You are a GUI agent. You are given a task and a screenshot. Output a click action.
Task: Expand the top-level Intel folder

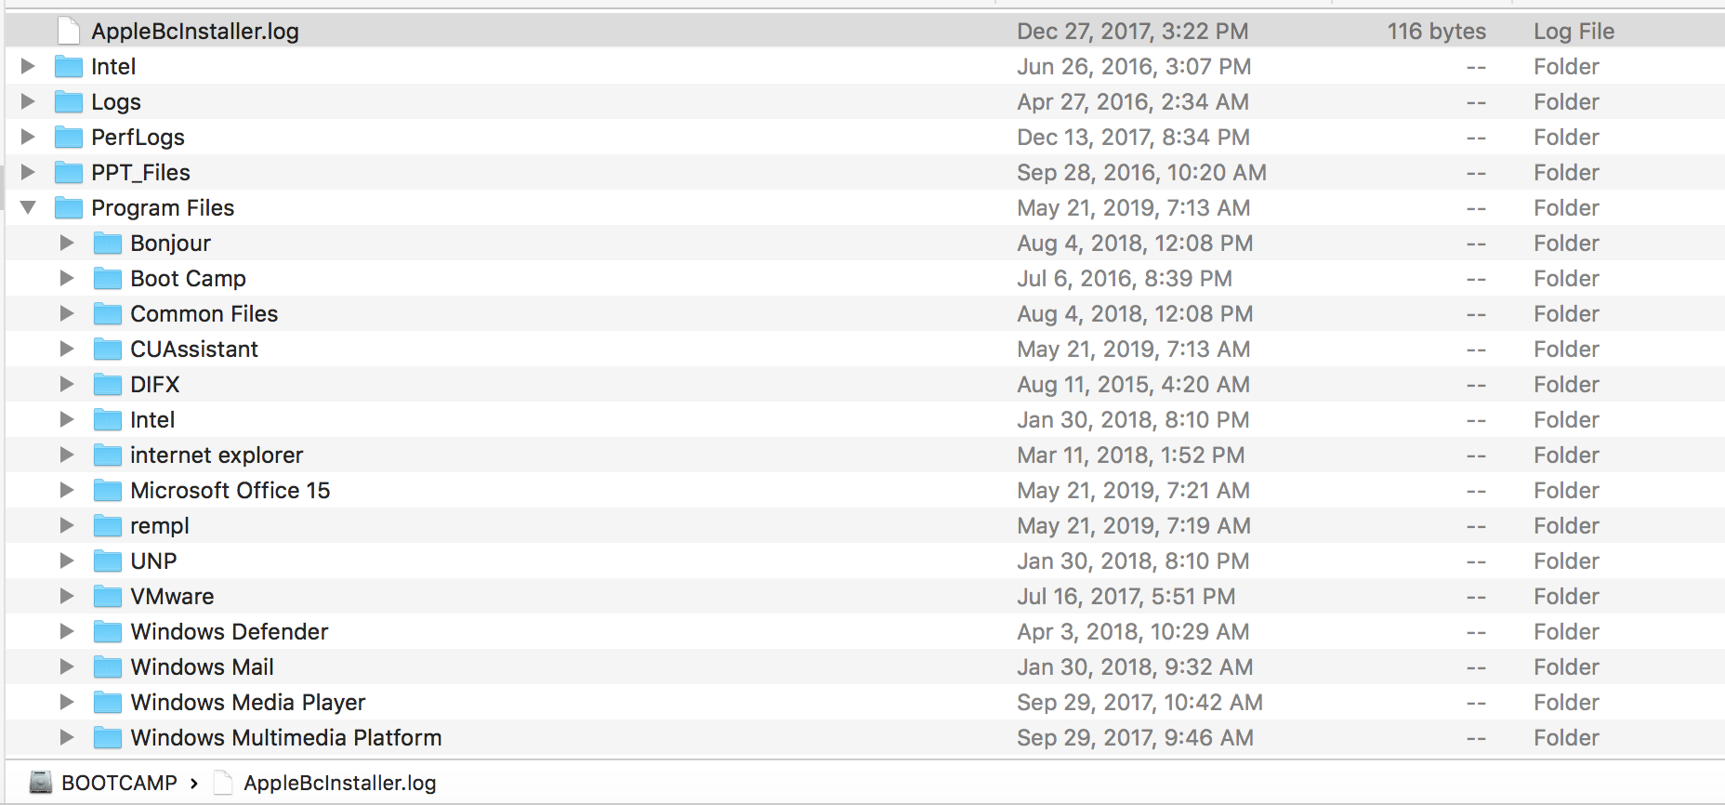coord(28,66)
